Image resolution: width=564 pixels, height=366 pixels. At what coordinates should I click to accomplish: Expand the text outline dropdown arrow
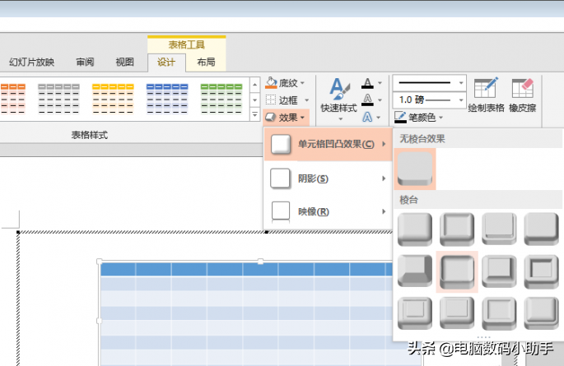(x=380, y=100)
